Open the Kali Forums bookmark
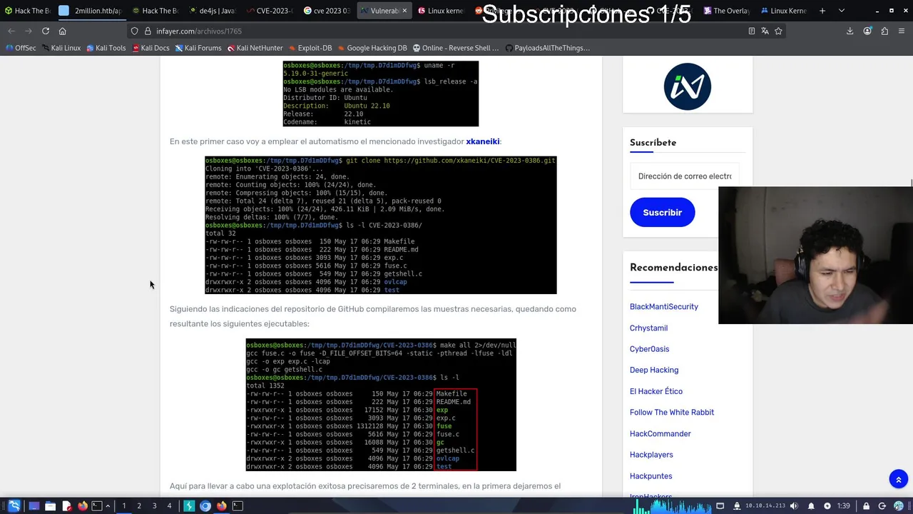 click(198, 48)
